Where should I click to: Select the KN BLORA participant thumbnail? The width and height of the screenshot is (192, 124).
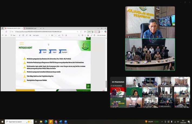118,103
